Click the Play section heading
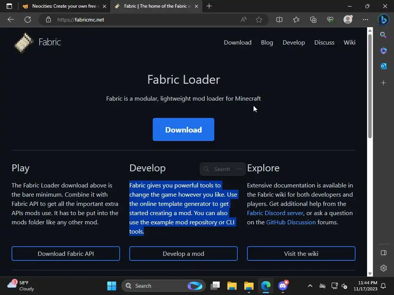 [x=21, y=168]
